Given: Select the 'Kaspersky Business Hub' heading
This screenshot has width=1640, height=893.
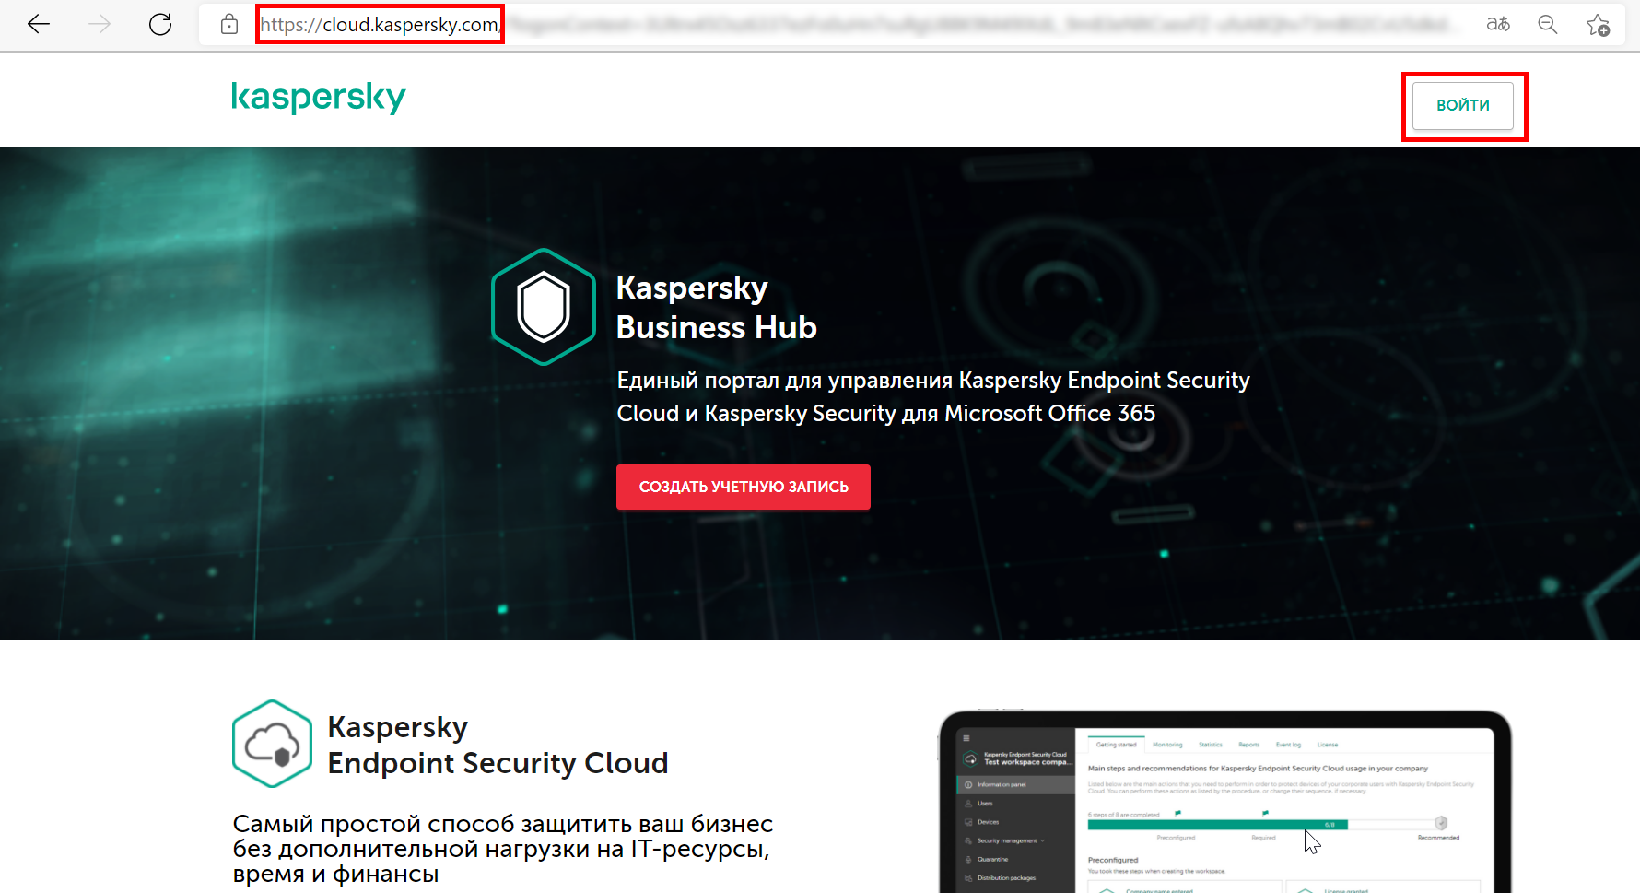Looking at the screenshot, I should pyautogui.click(x=716, y=307).
